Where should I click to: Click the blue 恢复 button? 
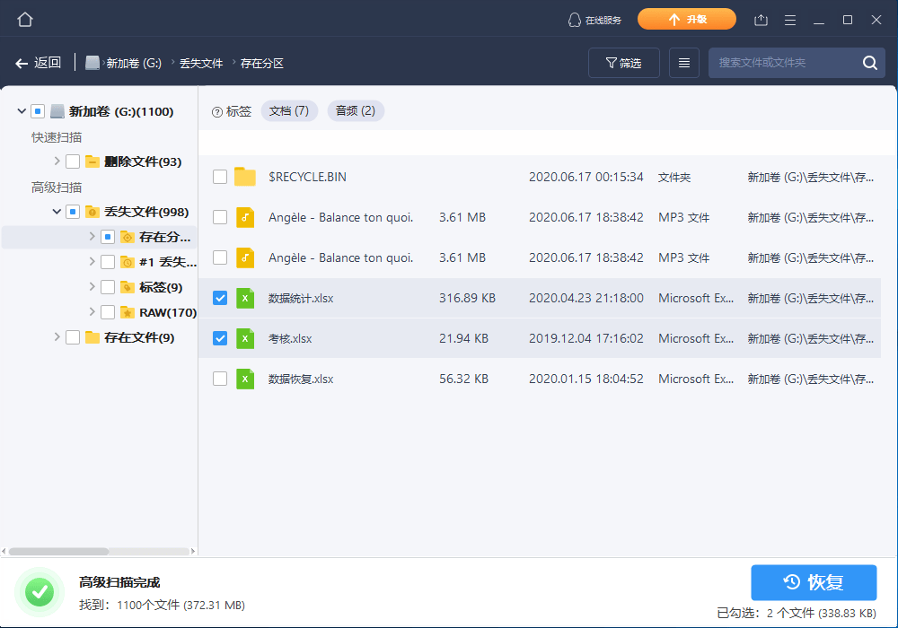[814, 582]
